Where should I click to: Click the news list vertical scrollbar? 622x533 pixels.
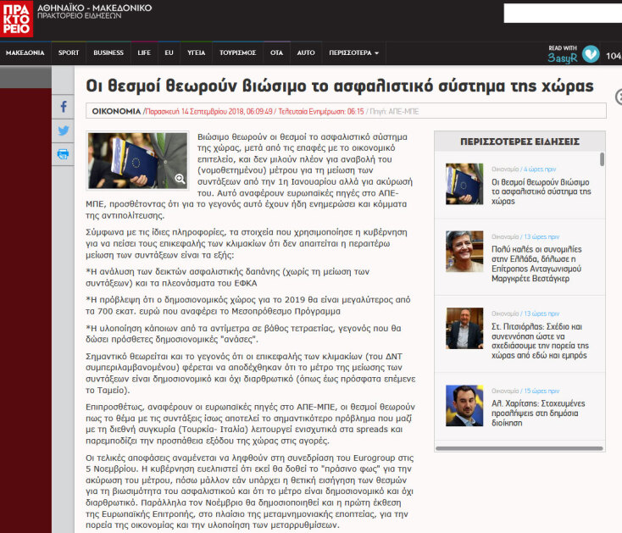pyautogui.click(x=603, y=159)
